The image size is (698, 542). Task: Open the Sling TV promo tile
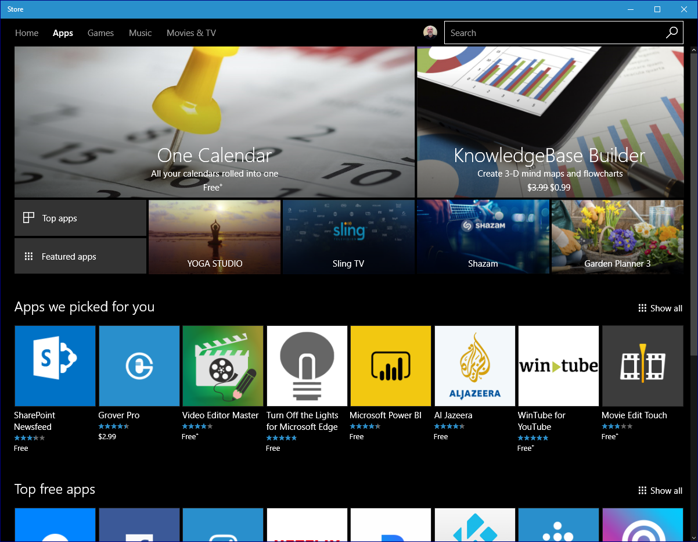tap(348, 237)
